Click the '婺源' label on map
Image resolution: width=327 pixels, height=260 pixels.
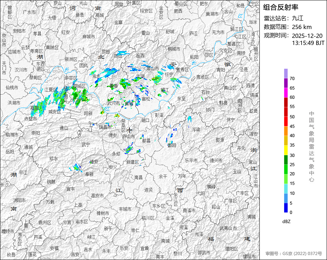pyautogui.click(x=220, y=140)
